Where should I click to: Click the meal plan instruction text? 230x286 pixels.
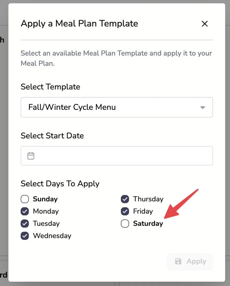click(116, 58)
